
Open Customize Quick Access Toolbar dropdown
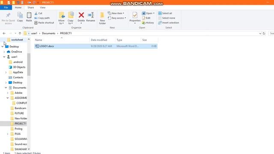(38, 3)
